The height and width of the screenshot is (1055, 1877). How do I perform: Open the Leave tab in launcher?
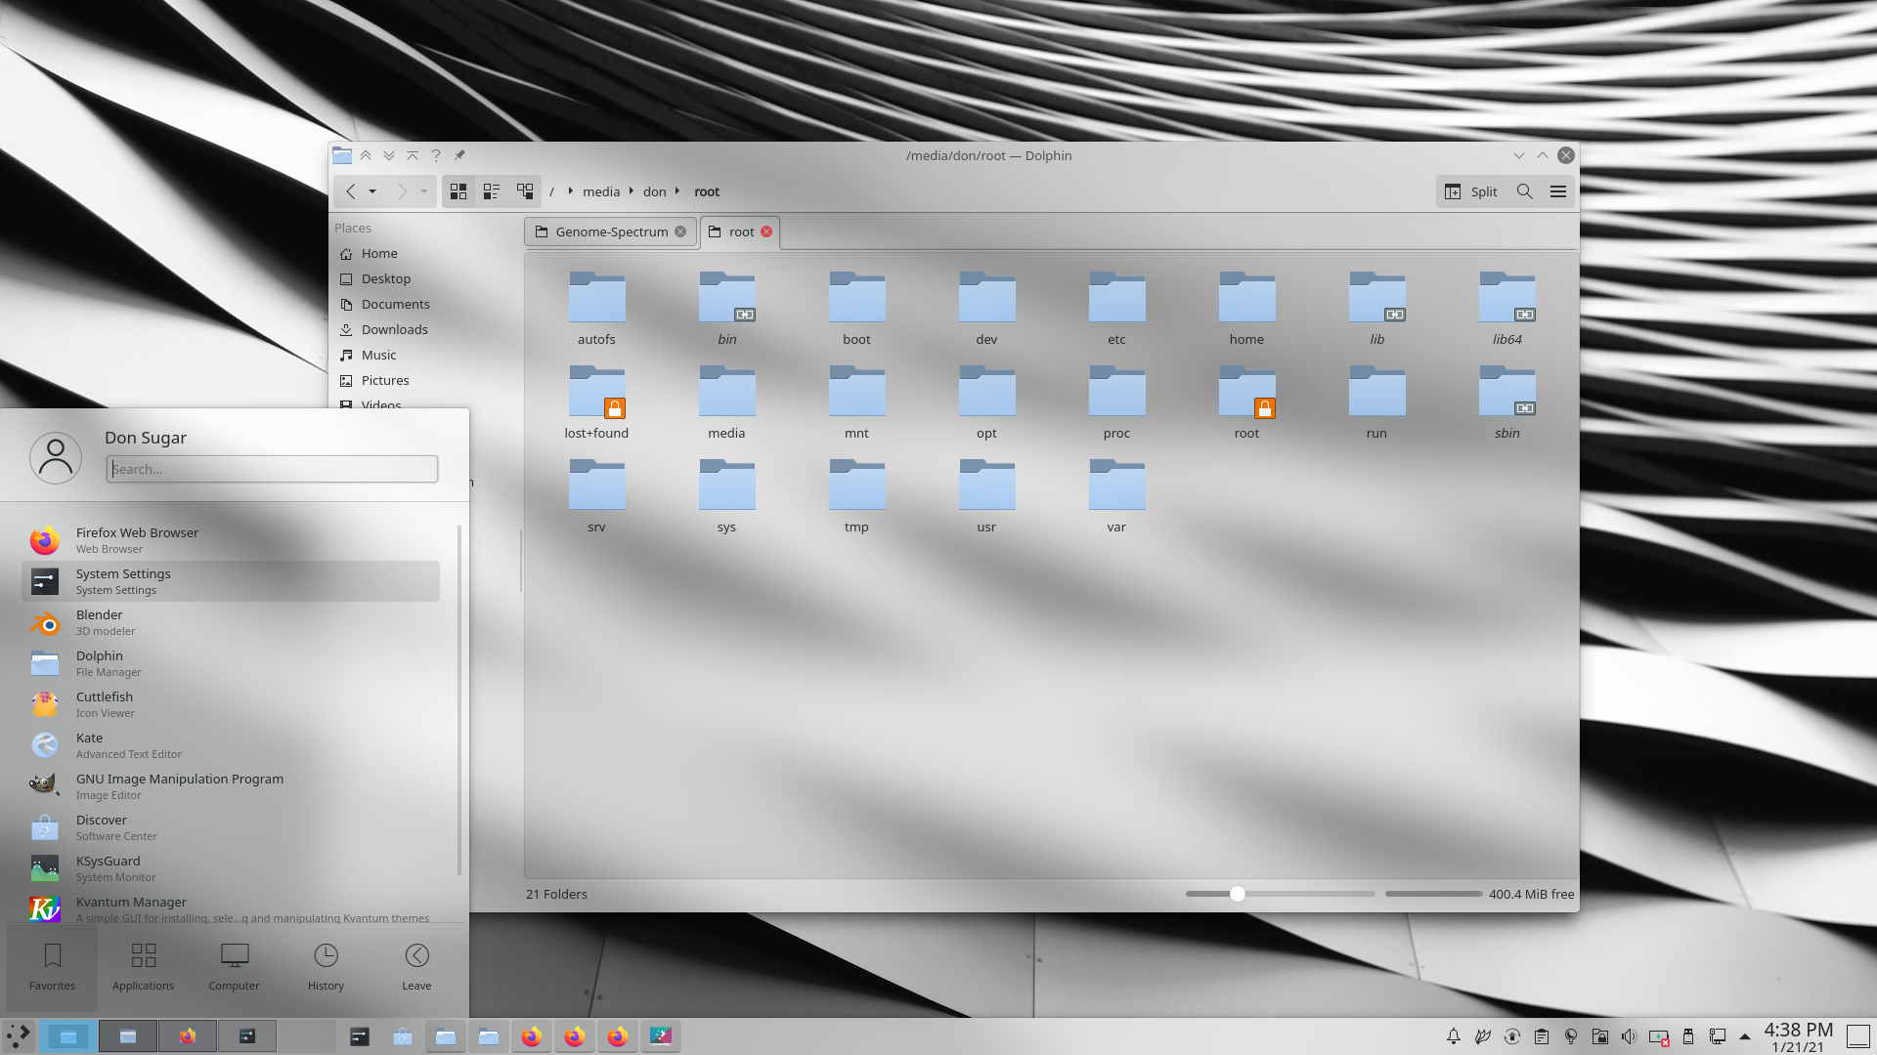click(416, 967)
